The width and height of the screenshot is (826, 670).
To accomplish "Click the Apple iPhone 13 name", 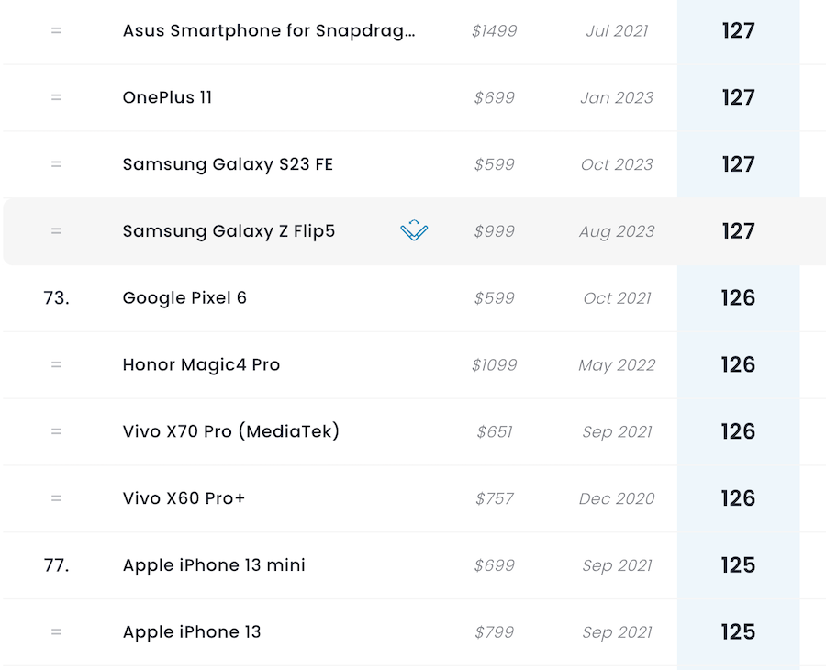I will coord(192,632).
